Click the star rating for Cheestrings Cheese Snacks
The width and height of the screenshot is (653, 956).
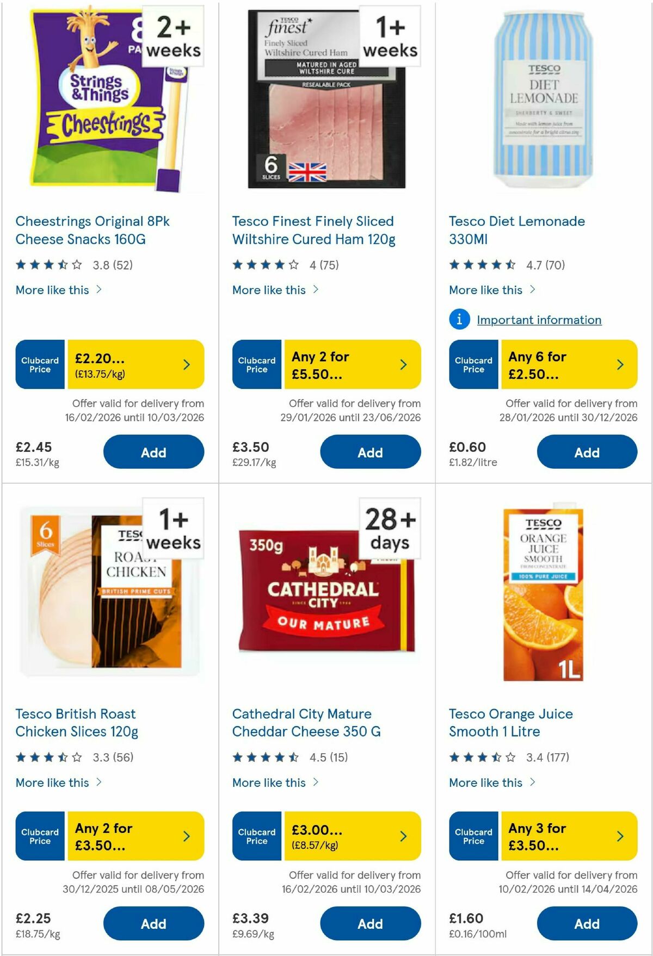point(50,265)
